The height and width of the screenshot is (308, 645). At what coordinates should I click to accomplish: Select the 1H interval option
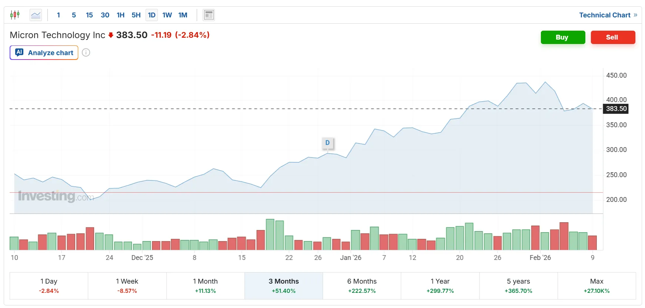(x=120, y=15)
